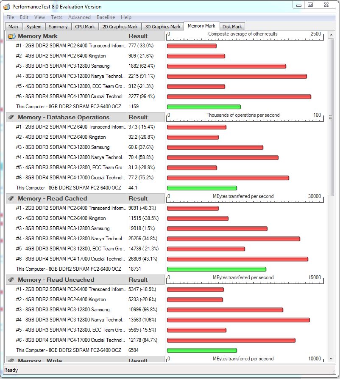Open the Edit menu
Image resolution: width=340 pixels, height=379 pixels.
[24, 17]
